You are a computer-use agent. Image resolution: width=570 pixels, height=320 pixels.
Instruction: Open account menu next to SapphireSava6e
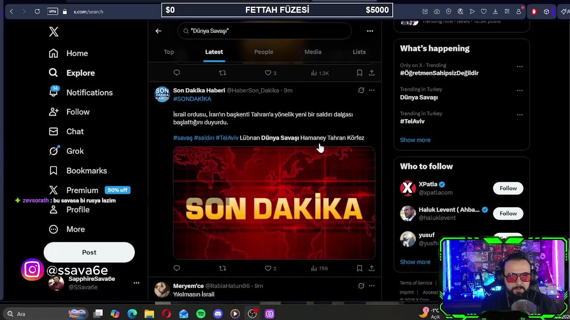(136, 283)
